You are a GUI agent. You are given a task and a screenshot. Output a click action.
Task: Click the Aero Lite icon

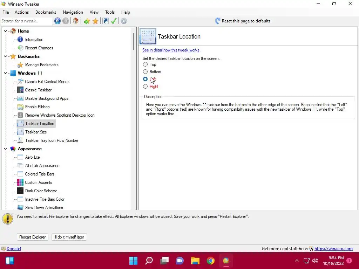pyautogui.click(x=20, y=157)
